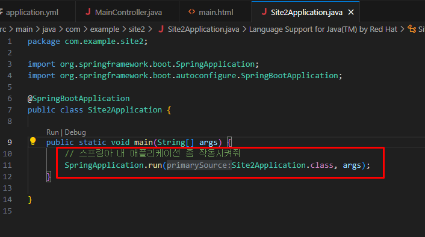Click the Run code lens link
Image resolution: width=425 pixels, height=237 pixels.
pos(52,132)
